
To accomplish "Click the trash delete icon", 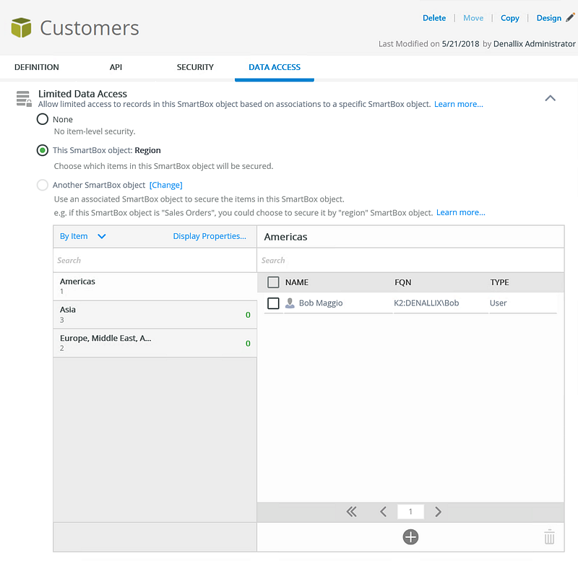I will [x=549, y=536].
